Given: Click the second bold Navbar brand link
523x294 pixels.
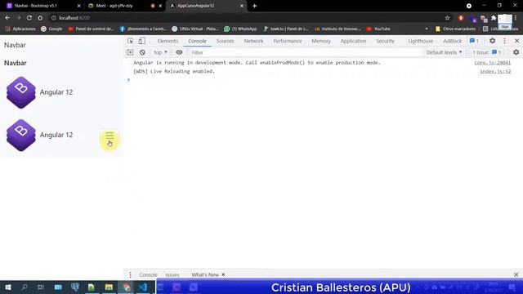Looking at the screenshot, I should (x=15, y=63).
